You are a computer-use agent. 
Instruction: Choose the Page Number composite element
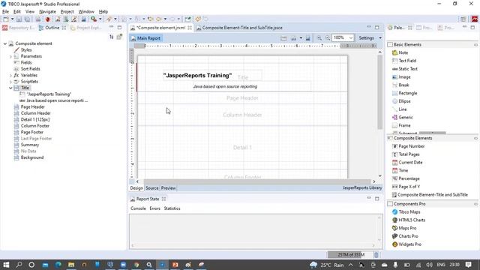(x=408, y=146)
